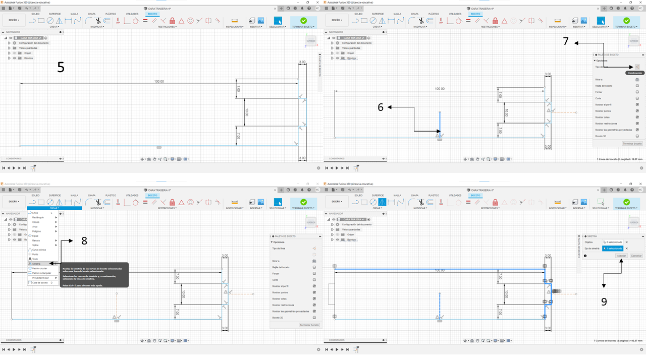Click the Mirar a icon in the window with the Crear menu
The width and height of the screenshot is (646, 363).
(314, 260)
